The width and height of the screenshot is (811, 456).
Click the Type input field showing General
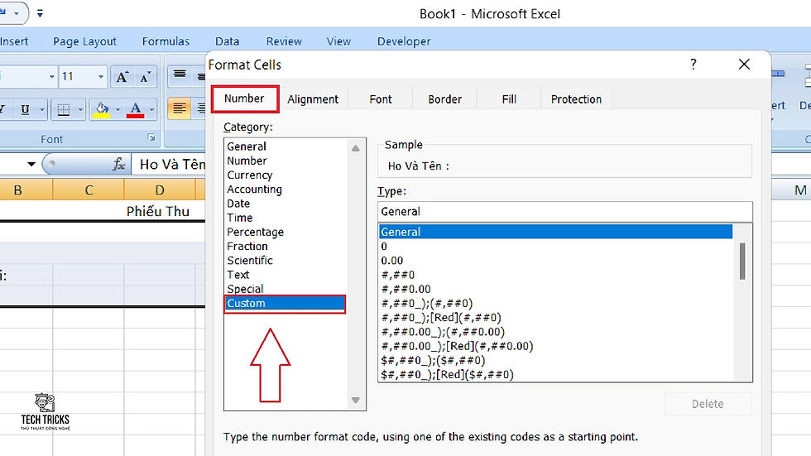[564, 212]
